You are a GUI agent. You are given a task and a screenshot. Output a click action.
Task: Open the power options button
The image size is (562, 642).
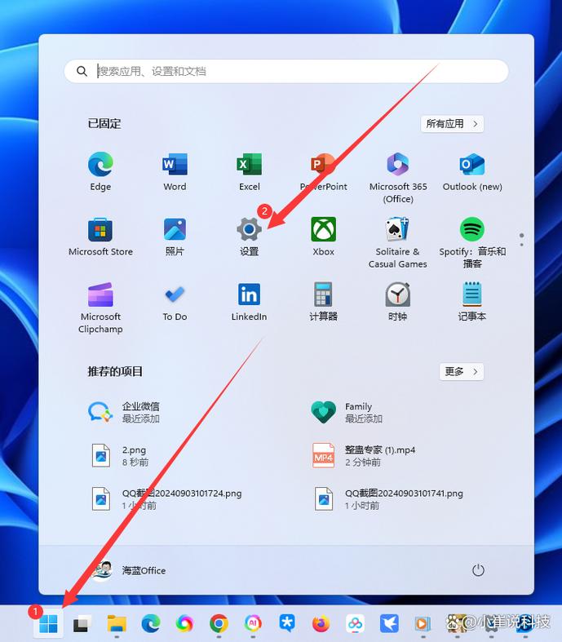pos(478,570)
